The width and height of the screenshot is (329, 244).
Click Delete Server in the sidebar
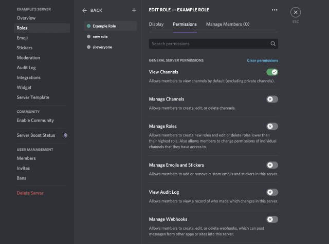point(30,193)
